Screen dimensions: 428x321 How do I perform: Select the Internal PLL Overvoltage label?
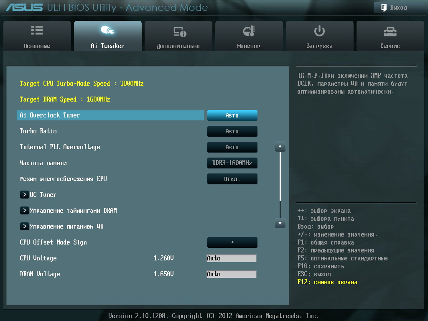pos(60,147)
